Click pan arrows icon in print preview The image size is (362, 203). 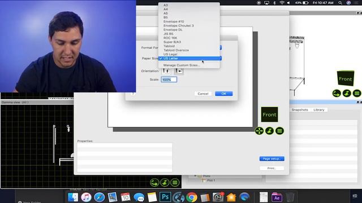pyautogui.click(x=259, y=131)
